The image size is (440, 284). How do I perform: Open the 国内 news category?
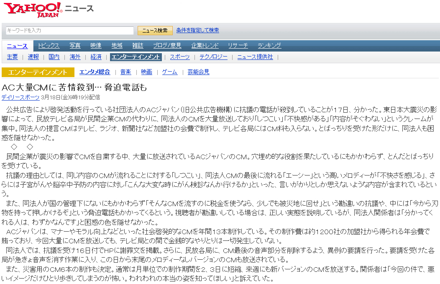click(54, 57)
